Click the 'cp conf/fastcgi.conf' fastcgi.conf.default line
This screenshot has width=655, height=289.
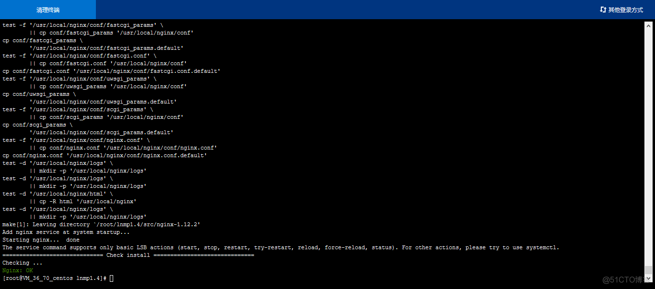(x=111, y=71)
